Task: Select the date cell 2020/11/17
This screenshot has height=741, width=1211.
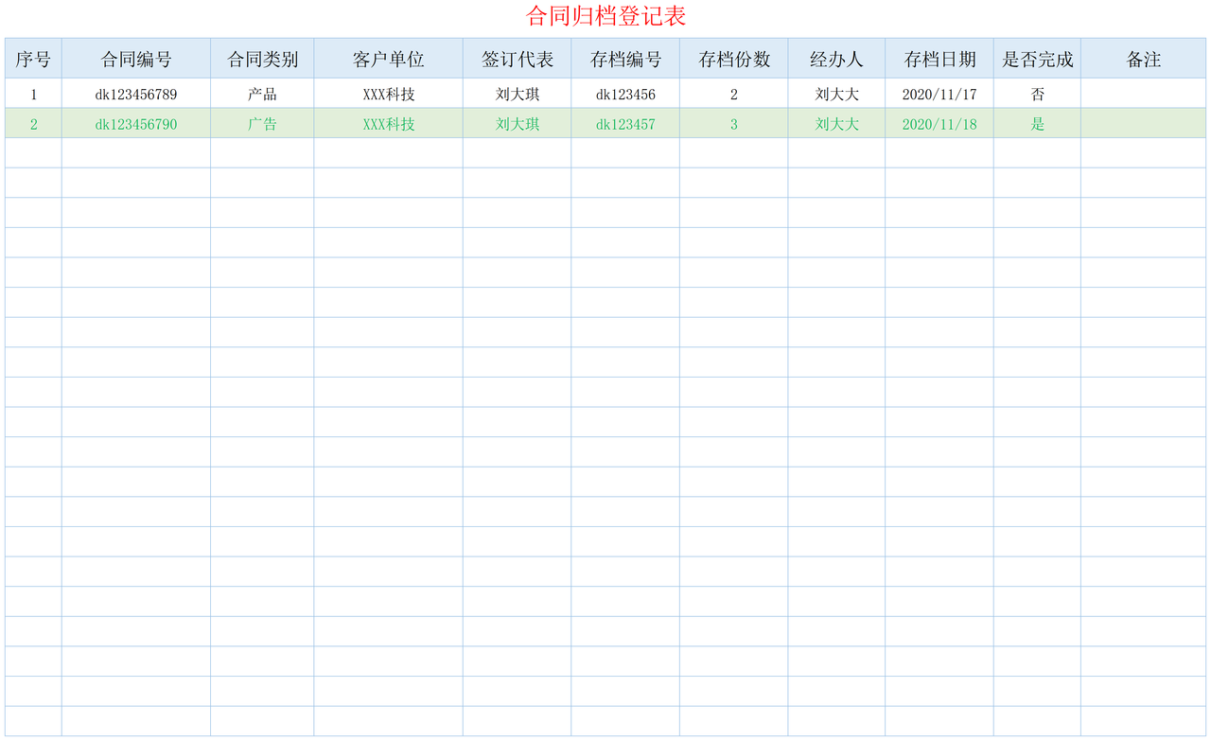Action: tap(939, 94)
